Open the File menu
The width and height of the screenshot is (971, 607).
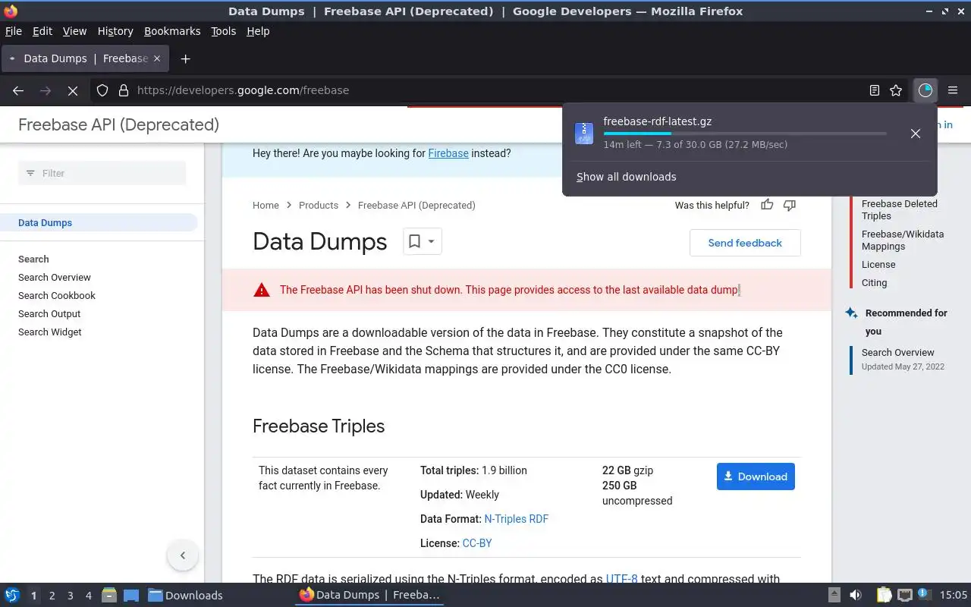coord(14,31)
